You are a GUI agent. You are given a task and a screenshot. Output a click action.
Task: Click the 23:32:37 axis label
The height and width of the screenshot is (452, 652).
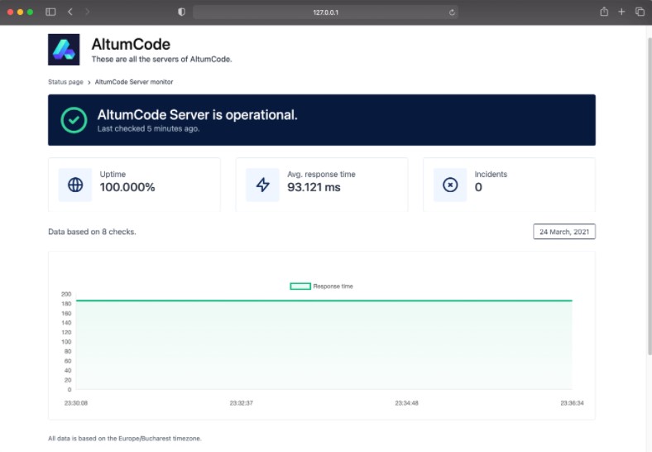point(241,403)
